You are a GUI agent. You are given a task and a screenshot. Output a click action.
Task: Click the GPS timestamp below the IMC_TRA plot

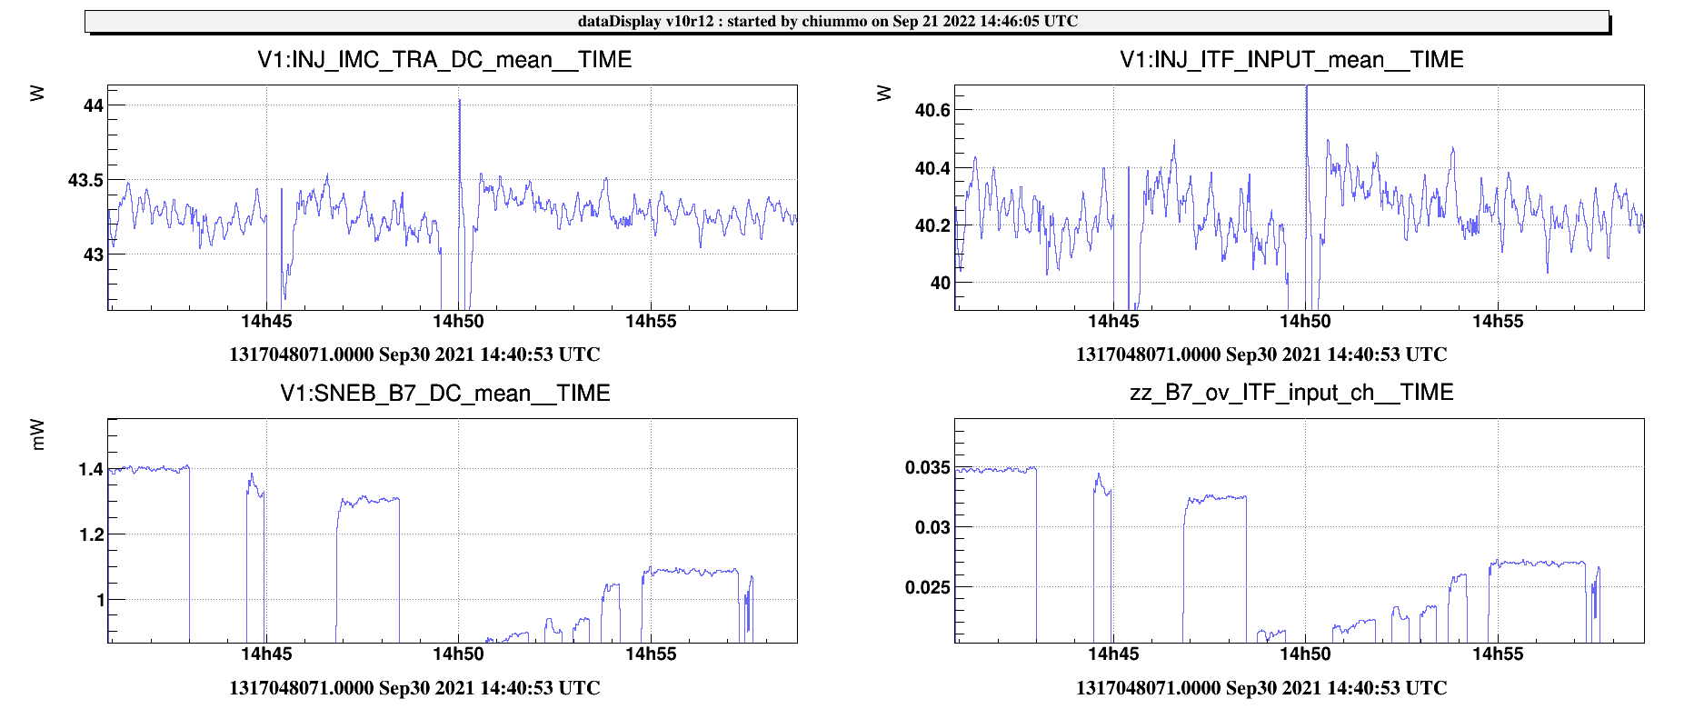(414, 354)
